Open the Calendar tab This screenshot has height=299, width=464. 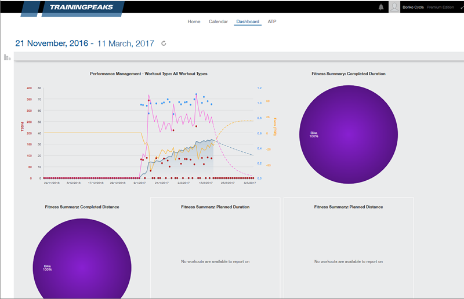[x=218, y=21]
